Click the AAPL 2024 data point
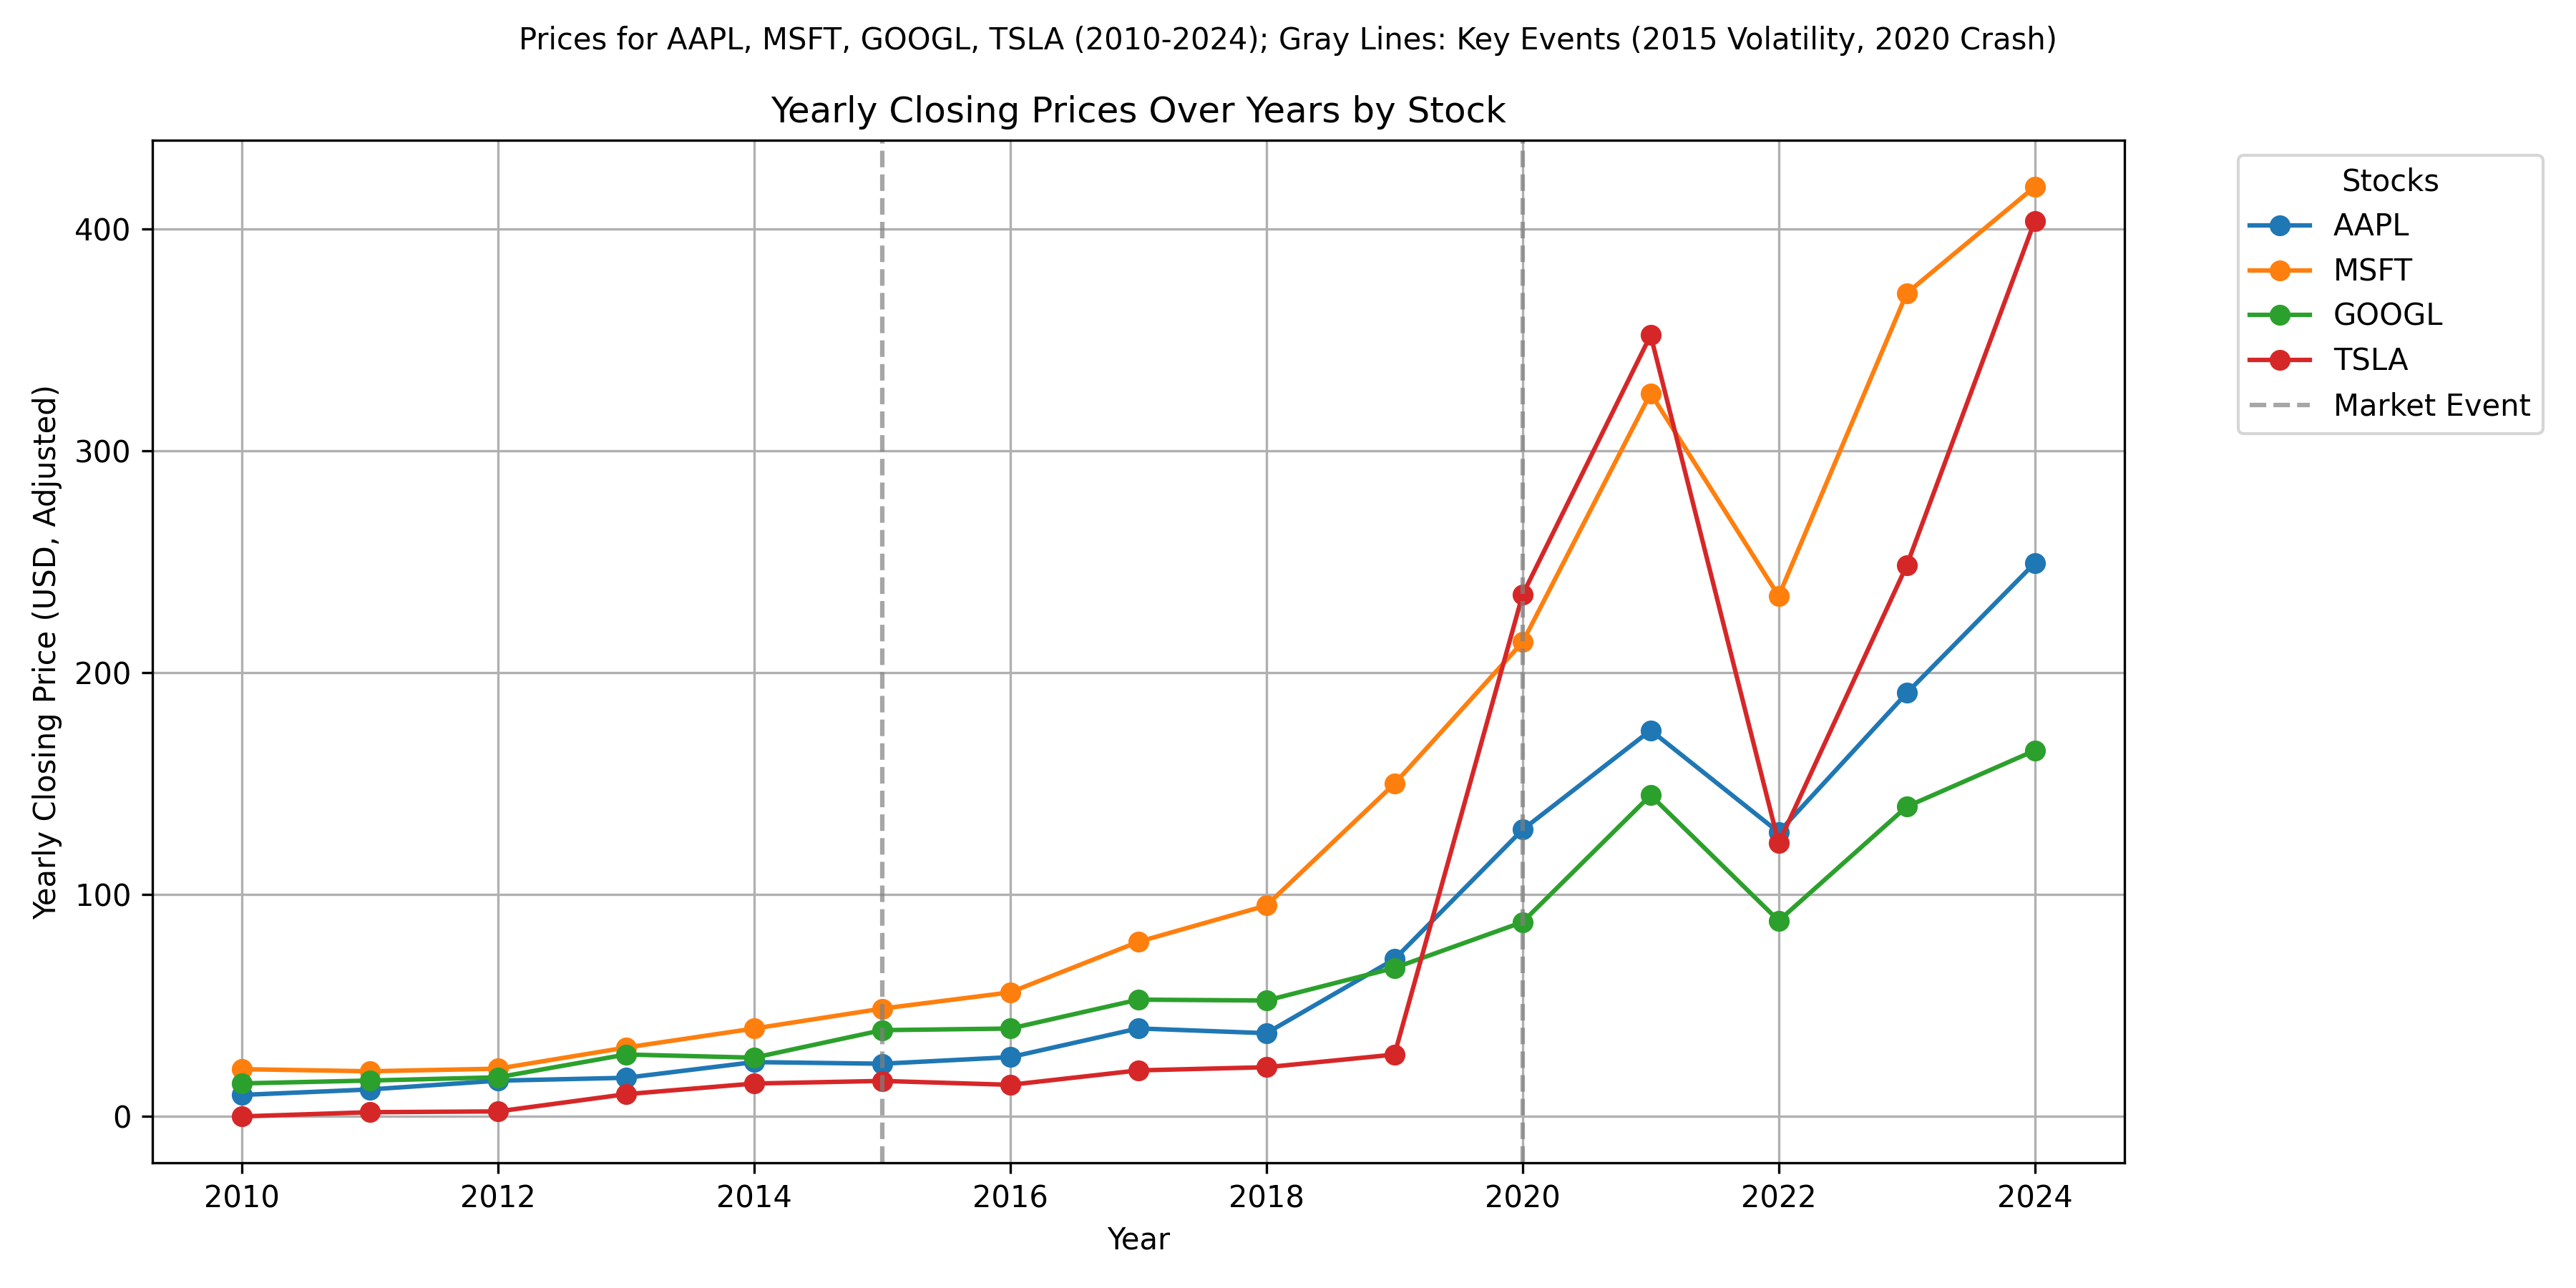Screen dimensions: 2576x1288 tap(2034, 564)
